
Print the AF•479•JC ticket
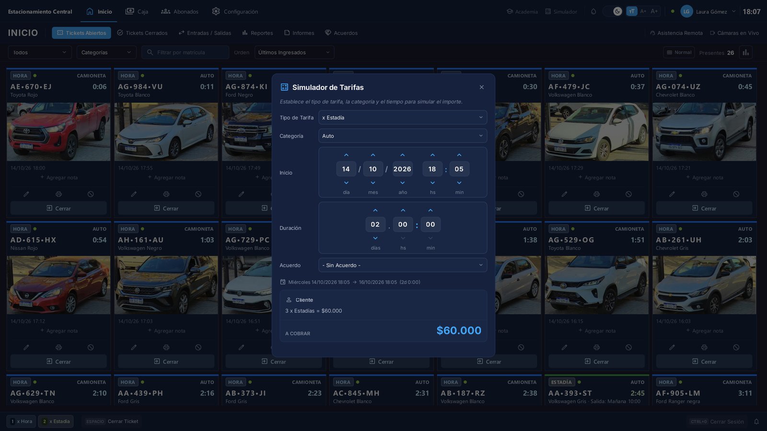coord(596,194)
